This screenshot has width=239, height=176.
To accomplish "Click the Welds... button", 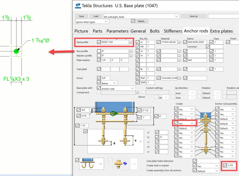I will point(142,21).
